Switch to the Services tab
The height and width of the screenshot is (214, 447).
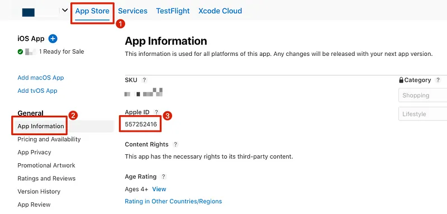tap(132, 11)
